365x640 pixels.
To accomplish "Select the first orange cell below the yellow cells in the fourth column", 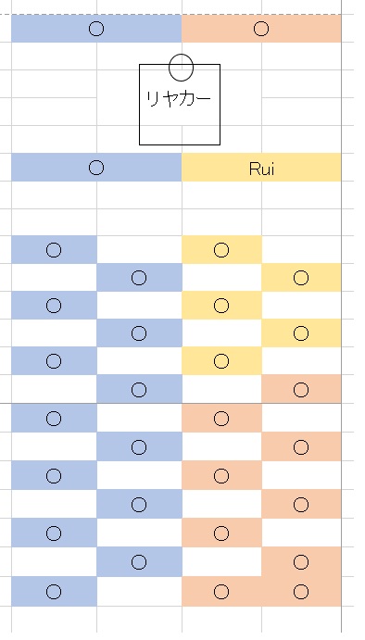I will (301, 389).
